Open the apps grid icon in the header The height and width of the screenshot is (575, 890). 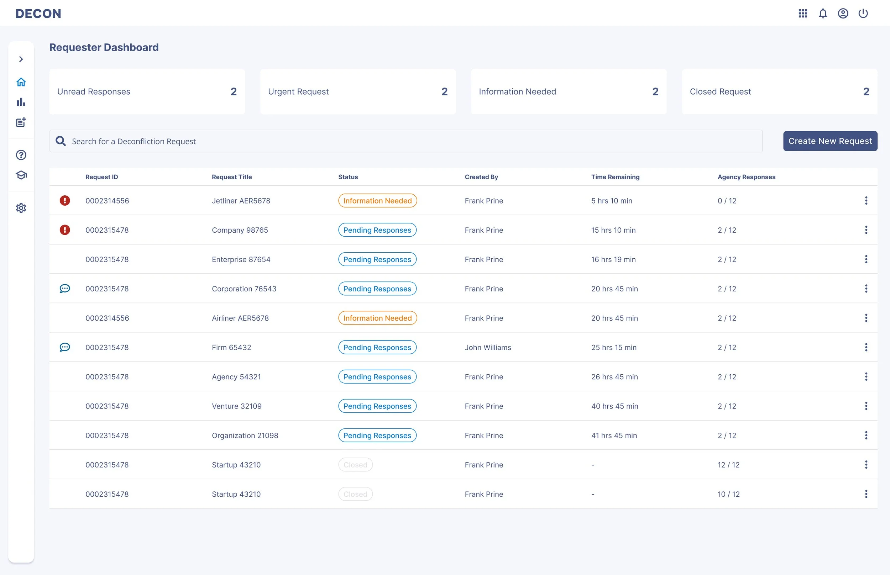803,14
